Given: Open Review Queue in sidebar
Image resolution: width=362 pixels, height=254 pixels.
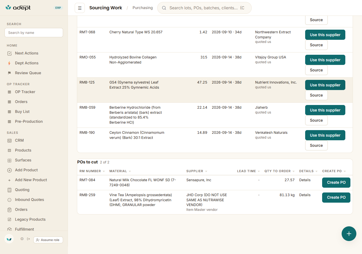Looking at the screenshot, I should pyautogui.click(x=28, y=73).
